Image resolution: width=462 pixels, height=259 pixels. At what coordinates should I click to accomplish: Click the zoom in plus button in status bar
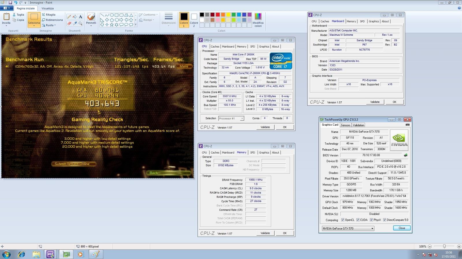(459, 246)
